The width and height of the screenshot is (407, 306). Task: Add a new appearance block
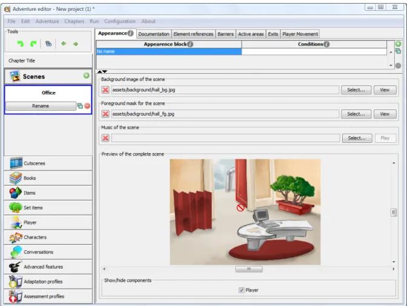[x=398, y=44]
